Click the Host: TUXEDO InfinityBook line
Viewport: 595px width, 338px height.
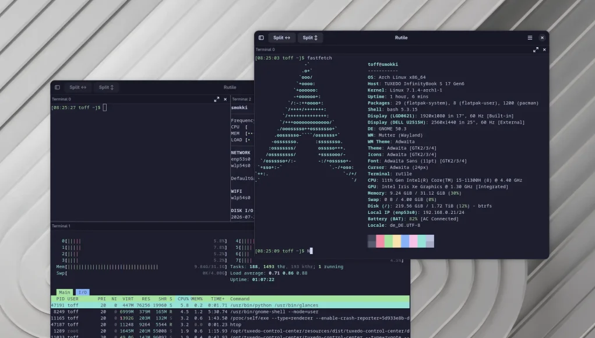[416, 84]
